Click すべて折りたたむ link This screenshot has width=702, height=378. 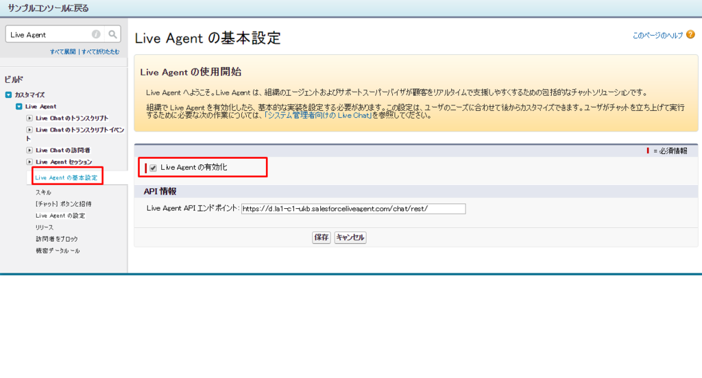point(100,52)
